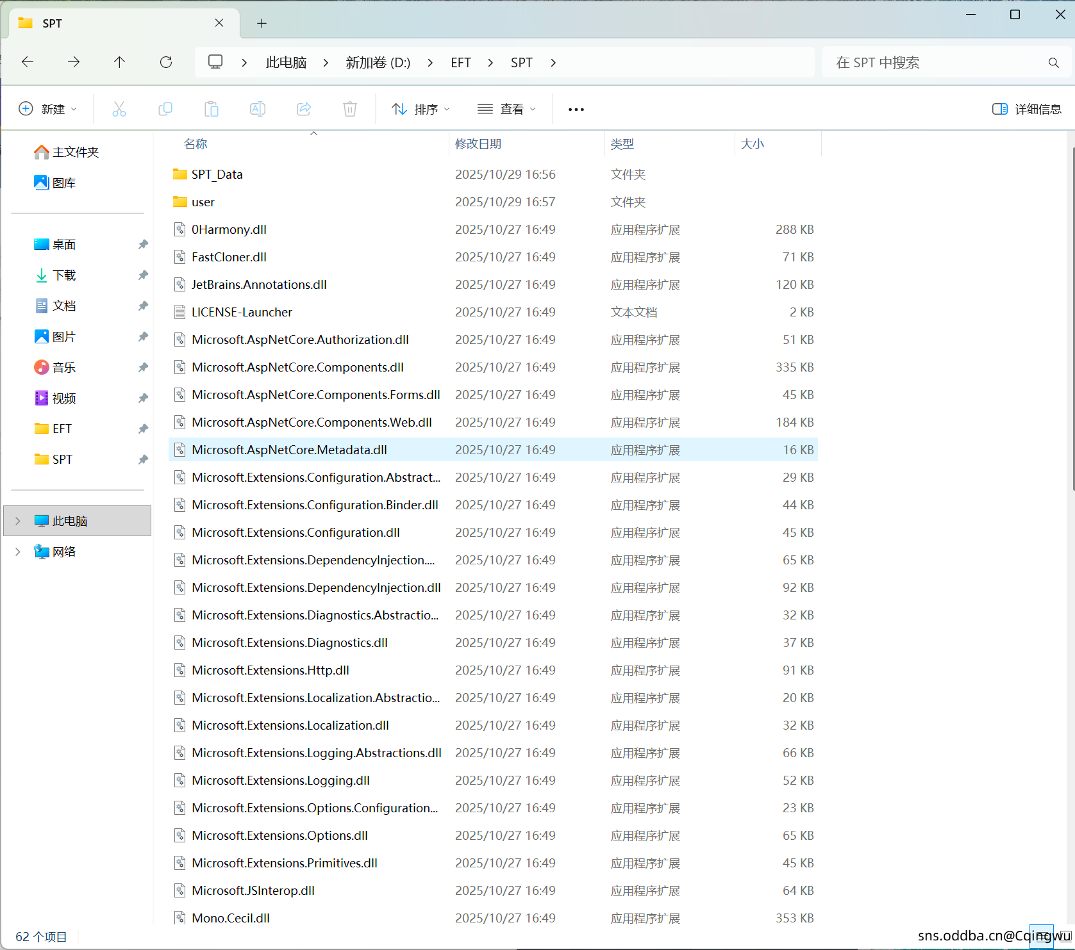Click the Rename icon in toolbar
Viewport: 1075px width, 950px height.
pyautogui.click(x=258, y=109)
